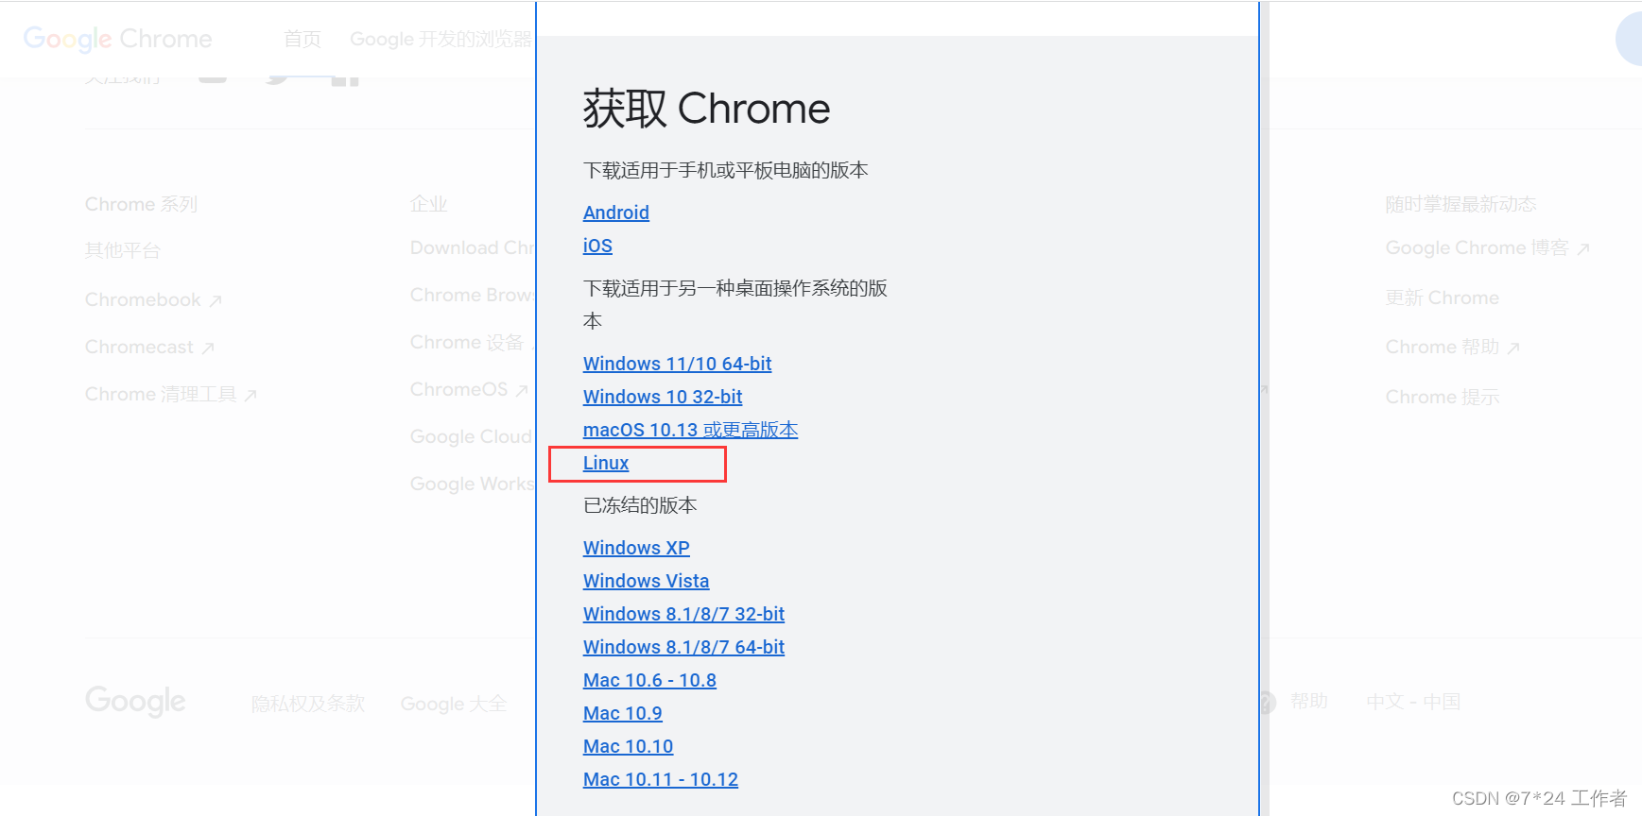Open Chrome 设备 link under 企业

[x=467, y=342]
